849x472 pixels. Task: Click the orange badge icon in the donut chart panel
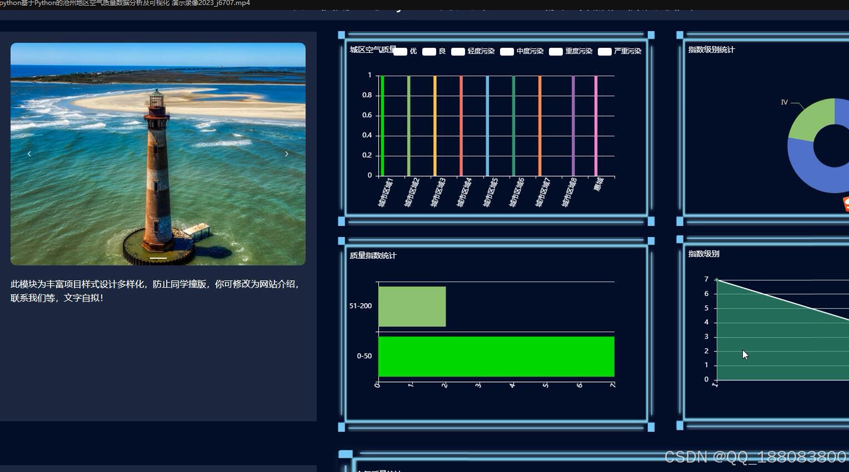point(846,204)
